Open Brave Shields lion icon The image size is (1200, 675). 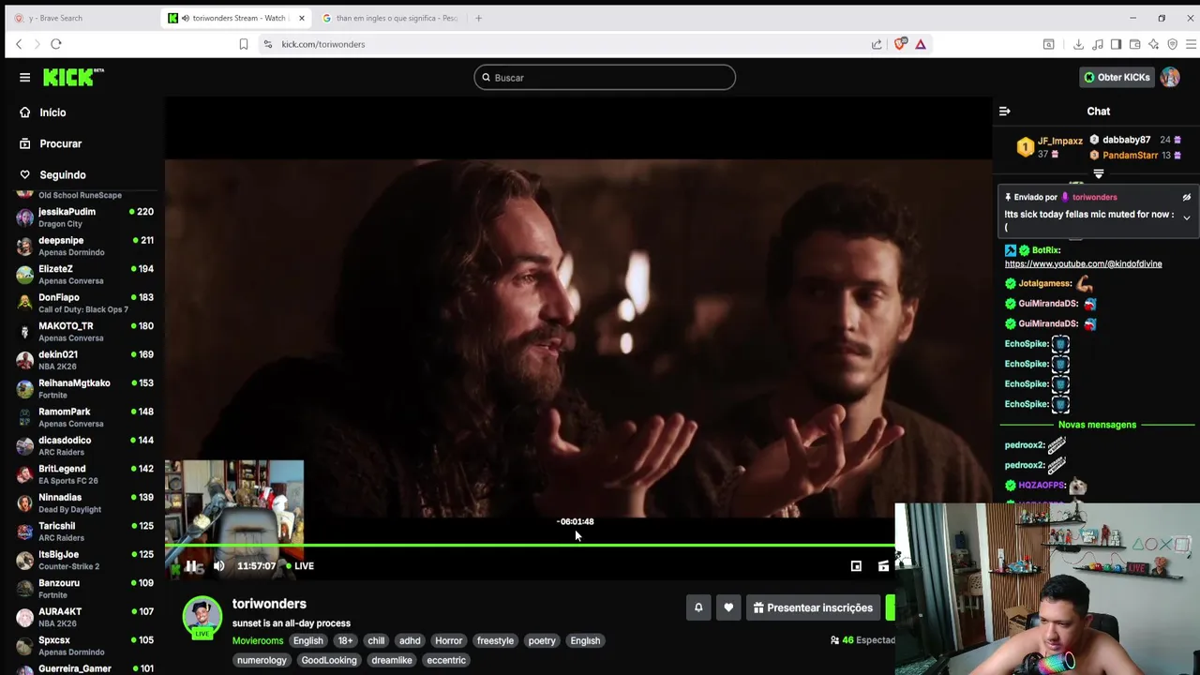point(901,44)
